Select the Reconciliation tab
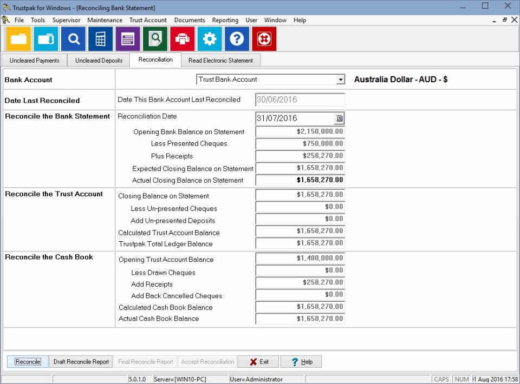520x384 pixels. 155,59
